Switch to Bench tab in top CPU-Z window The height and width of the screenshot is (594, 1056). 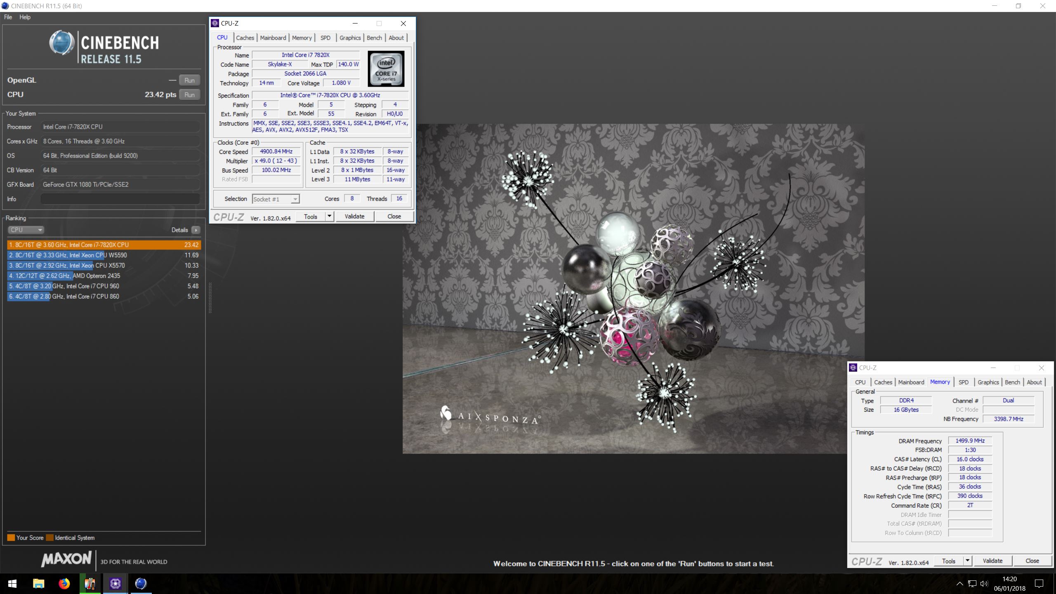[374, 38]
